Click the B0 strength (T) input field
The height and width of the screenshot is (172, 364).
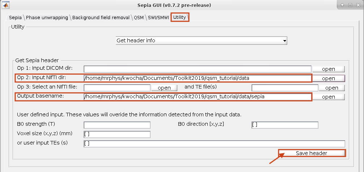tap(117, 125)
